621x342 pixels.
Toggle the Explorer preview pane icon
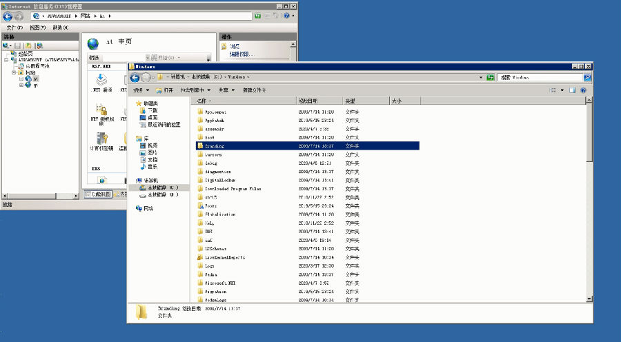click(x=573, y=90)
